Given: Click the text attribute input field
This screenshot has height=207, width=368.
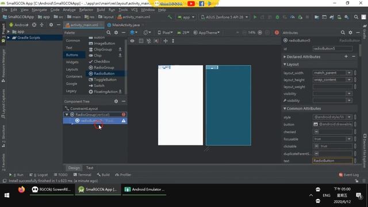Looking at the screenshot, I should point(332,161).
